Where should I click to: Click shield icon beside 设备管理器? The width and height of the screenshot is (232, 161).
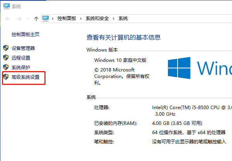(6, 48)
